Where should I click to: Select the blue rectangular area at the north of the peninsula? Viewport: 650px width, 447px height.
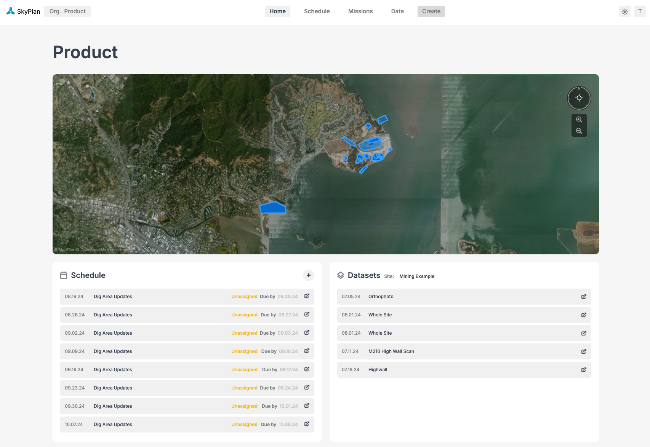(383, 120)
